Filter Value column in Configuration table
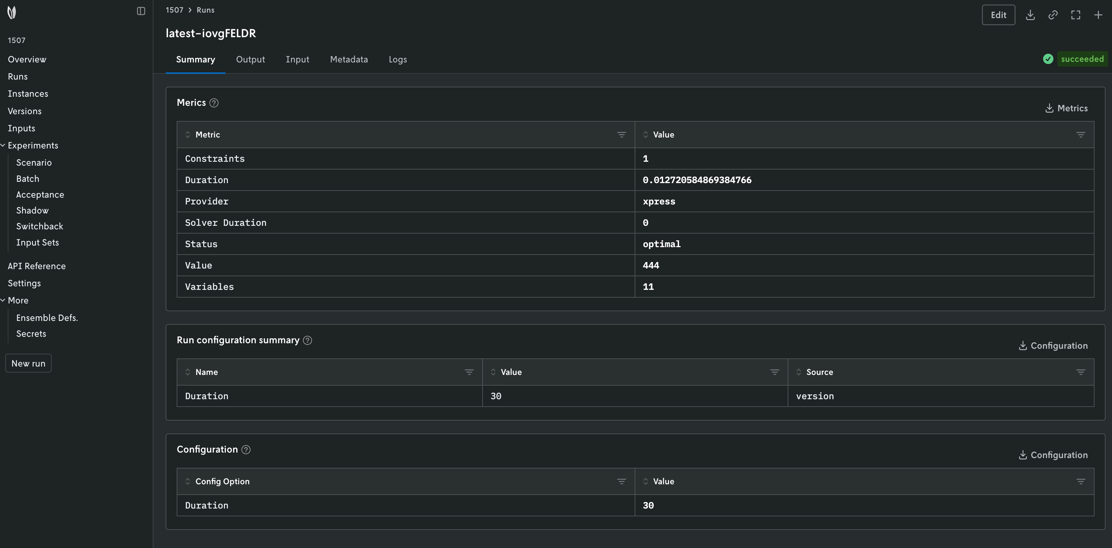 (x=1081, y=482)
